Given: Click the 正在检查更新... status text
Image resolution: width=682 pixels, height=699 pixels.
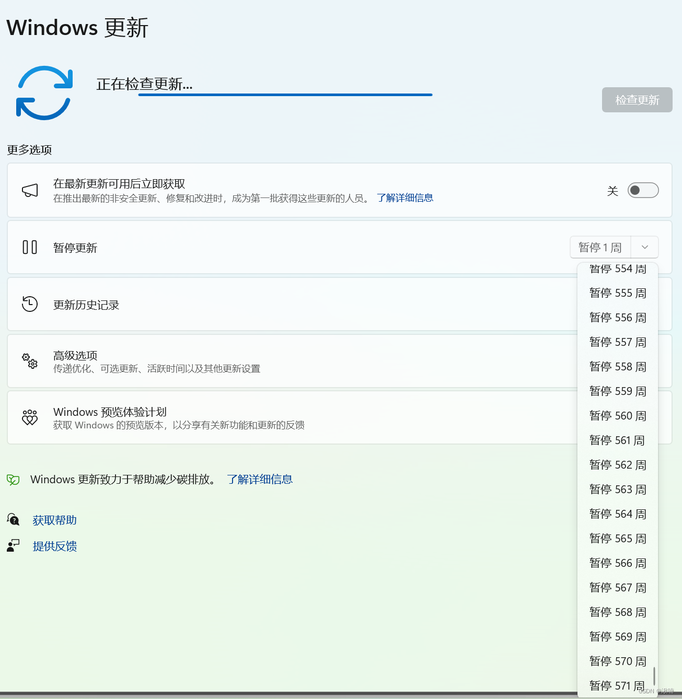Looking at the screenshot, I should pos(144,84).
